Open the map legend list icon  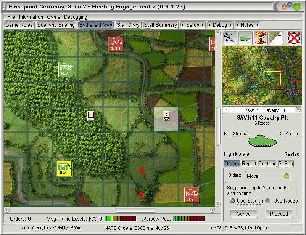pos(276,37)
